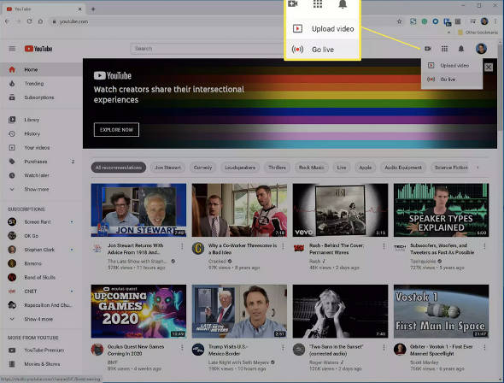Open Screen Rant subscription
The height and width of the screenshot is (383, 504).
click(x=41, y=221)
